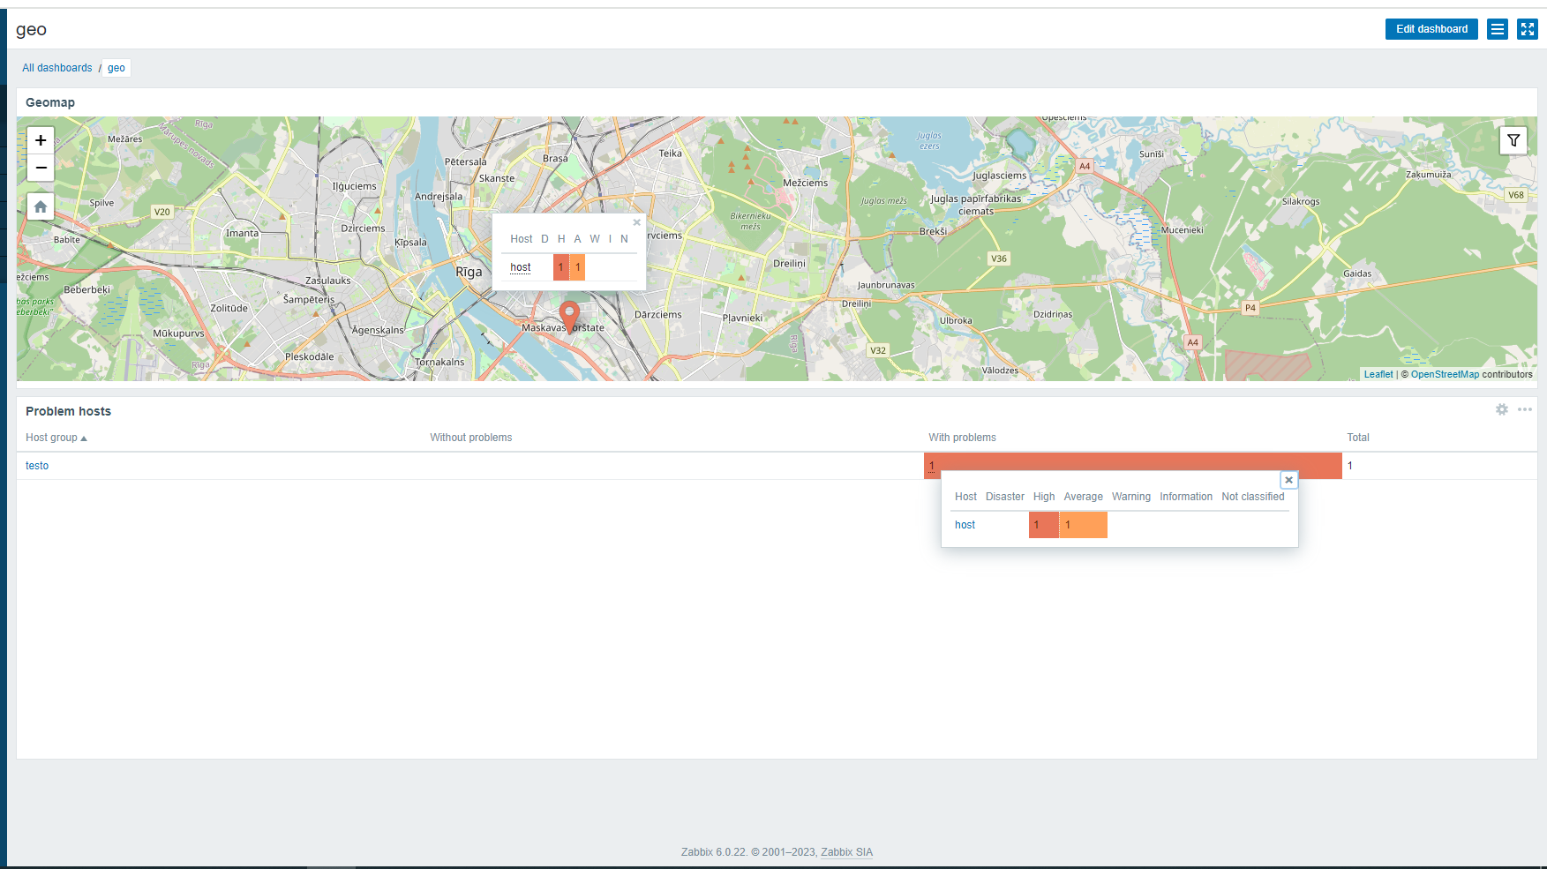The height and width of the screenshot is (869, 1547).
Task: Click the Edit dashboard button
Action: [1431, 29]
